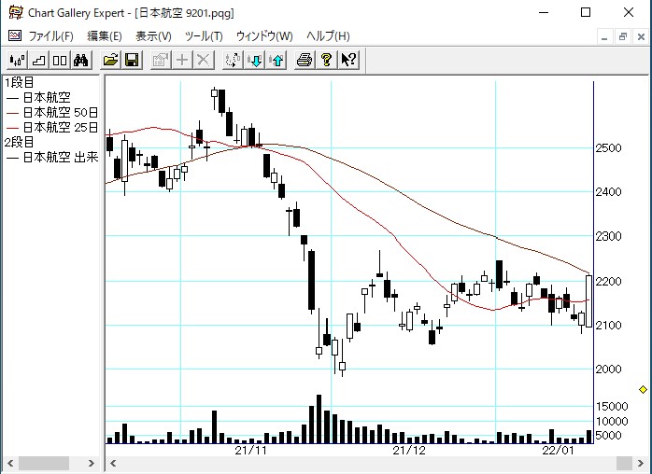Image resolution: width=652 pixels, height=474 pixels.
Task: Click the chart scrollbar left arrow
Action: (x=113, y=464)
